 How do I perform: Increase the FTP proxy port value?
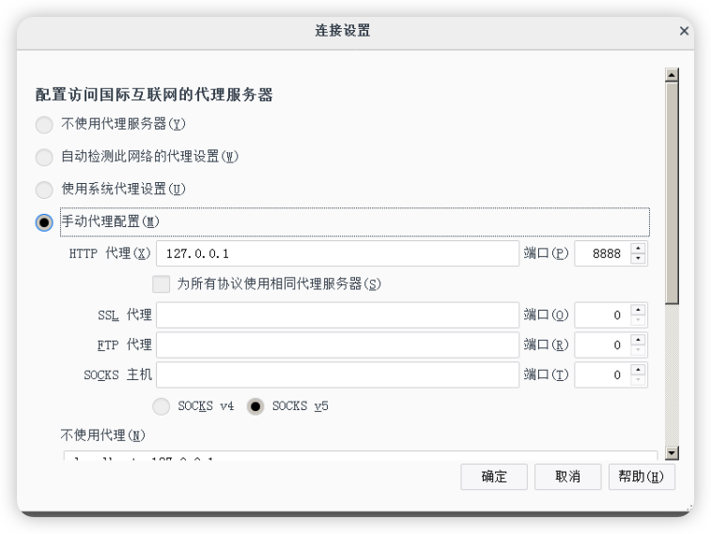[638, 340]
